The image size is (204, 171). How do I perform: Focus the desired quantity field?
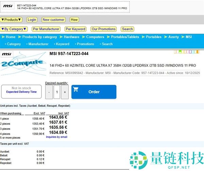coord(57,92)
